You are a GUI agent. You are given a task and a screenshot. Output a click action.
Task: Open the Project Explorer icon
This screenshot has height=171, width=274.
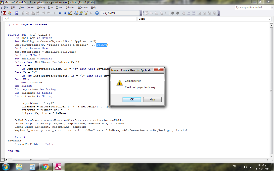point(76,13)
